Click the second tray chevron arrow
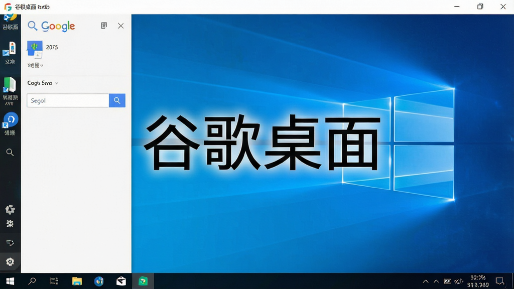This screenshot has height=289, width=514. (436, 281)
